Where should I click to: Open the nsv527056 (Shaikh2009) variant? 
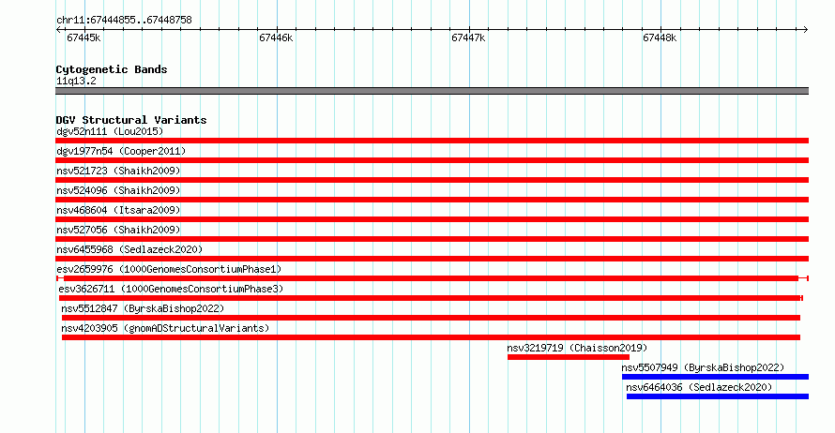point(118,230)
